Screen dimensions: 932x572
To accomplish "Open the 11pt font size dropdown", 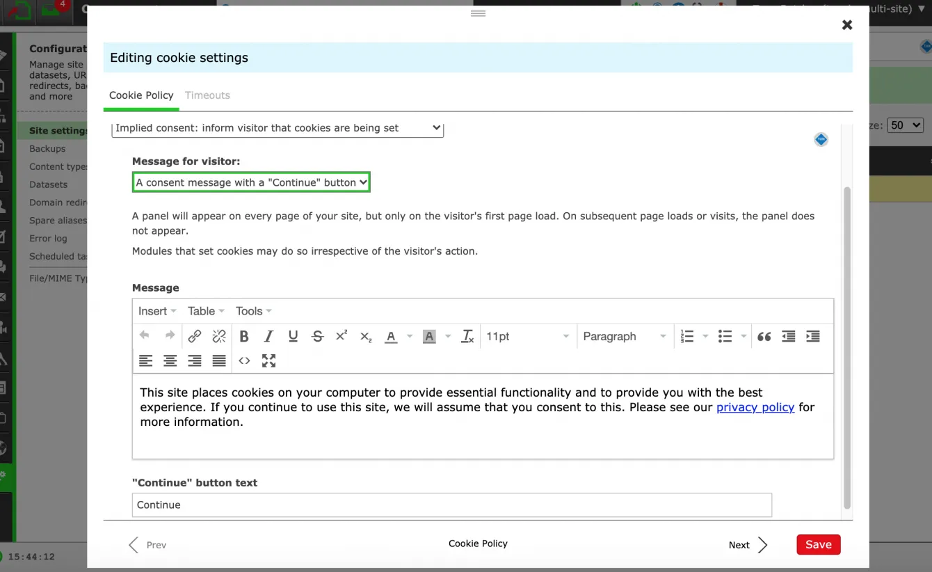I will (x=528, y=336).
